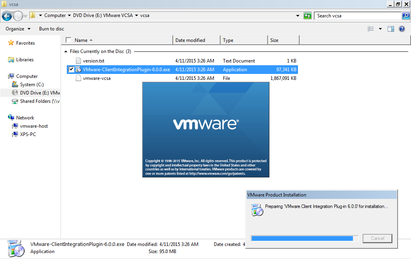Click the search magnifier icon
This screenshot has width=411, height=259.
(406, 16)
